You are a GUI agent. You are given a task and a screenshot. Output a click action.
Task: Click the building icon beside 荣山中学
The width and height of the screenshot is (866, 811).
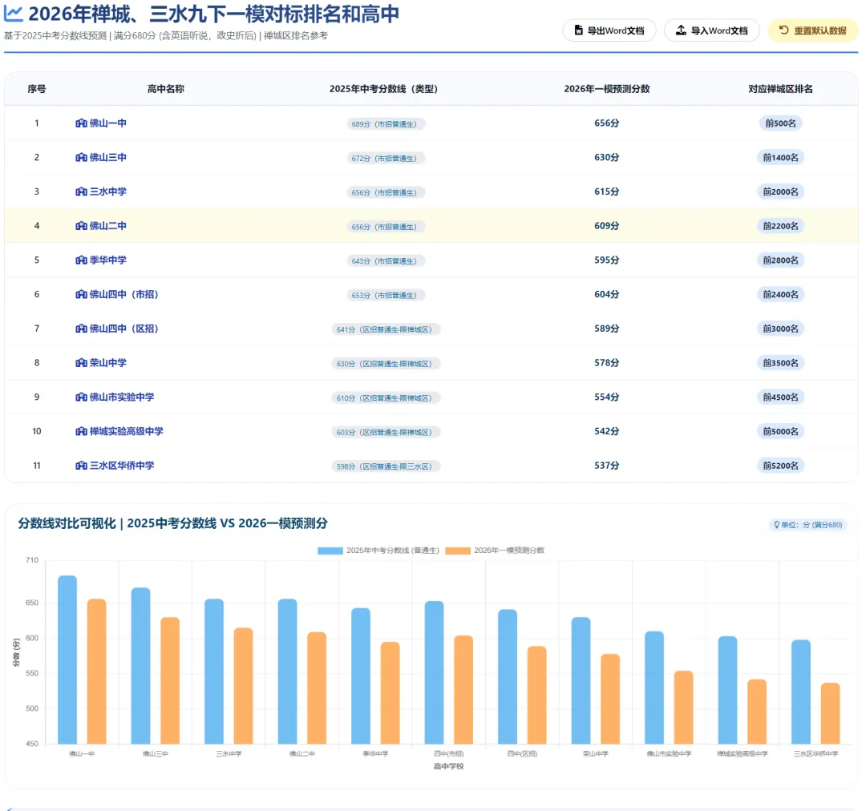click(81, 362)
